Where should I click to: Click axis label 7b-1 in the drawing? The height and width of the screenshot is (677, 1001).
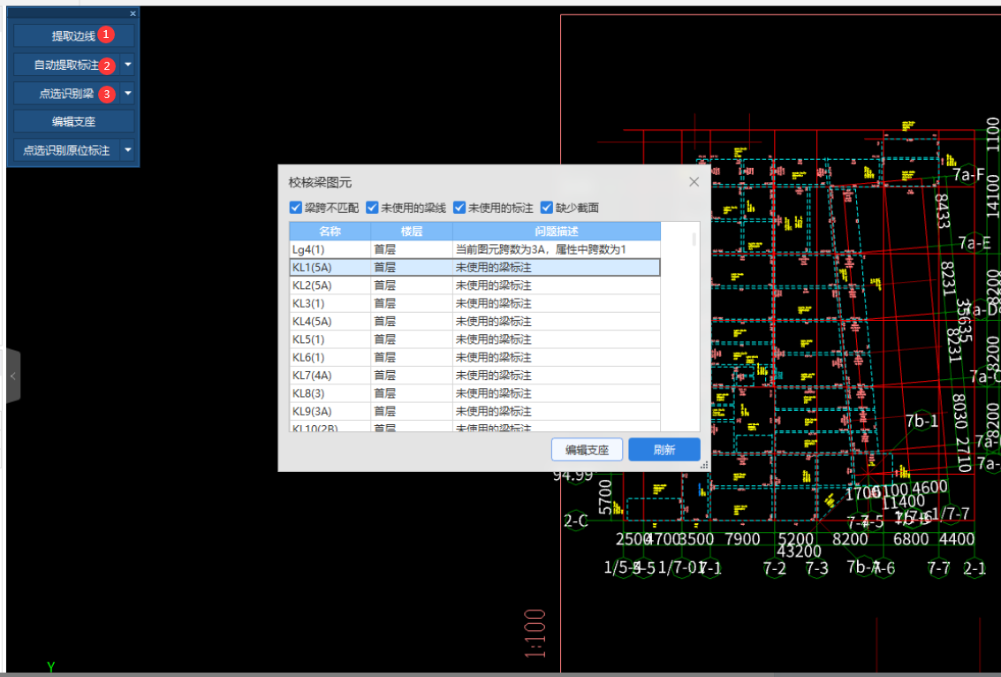[921, 421]
